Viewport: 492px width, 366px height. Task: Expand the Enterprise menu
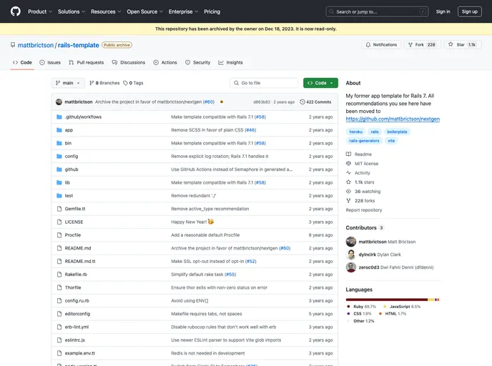pyautogui.click(x=183, y=11)
